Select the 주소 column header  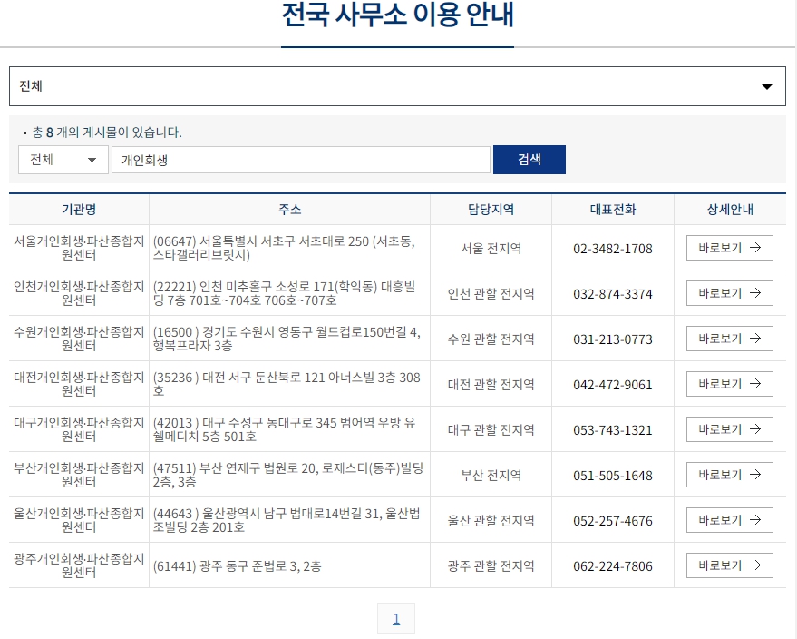(x=289, y=209)
